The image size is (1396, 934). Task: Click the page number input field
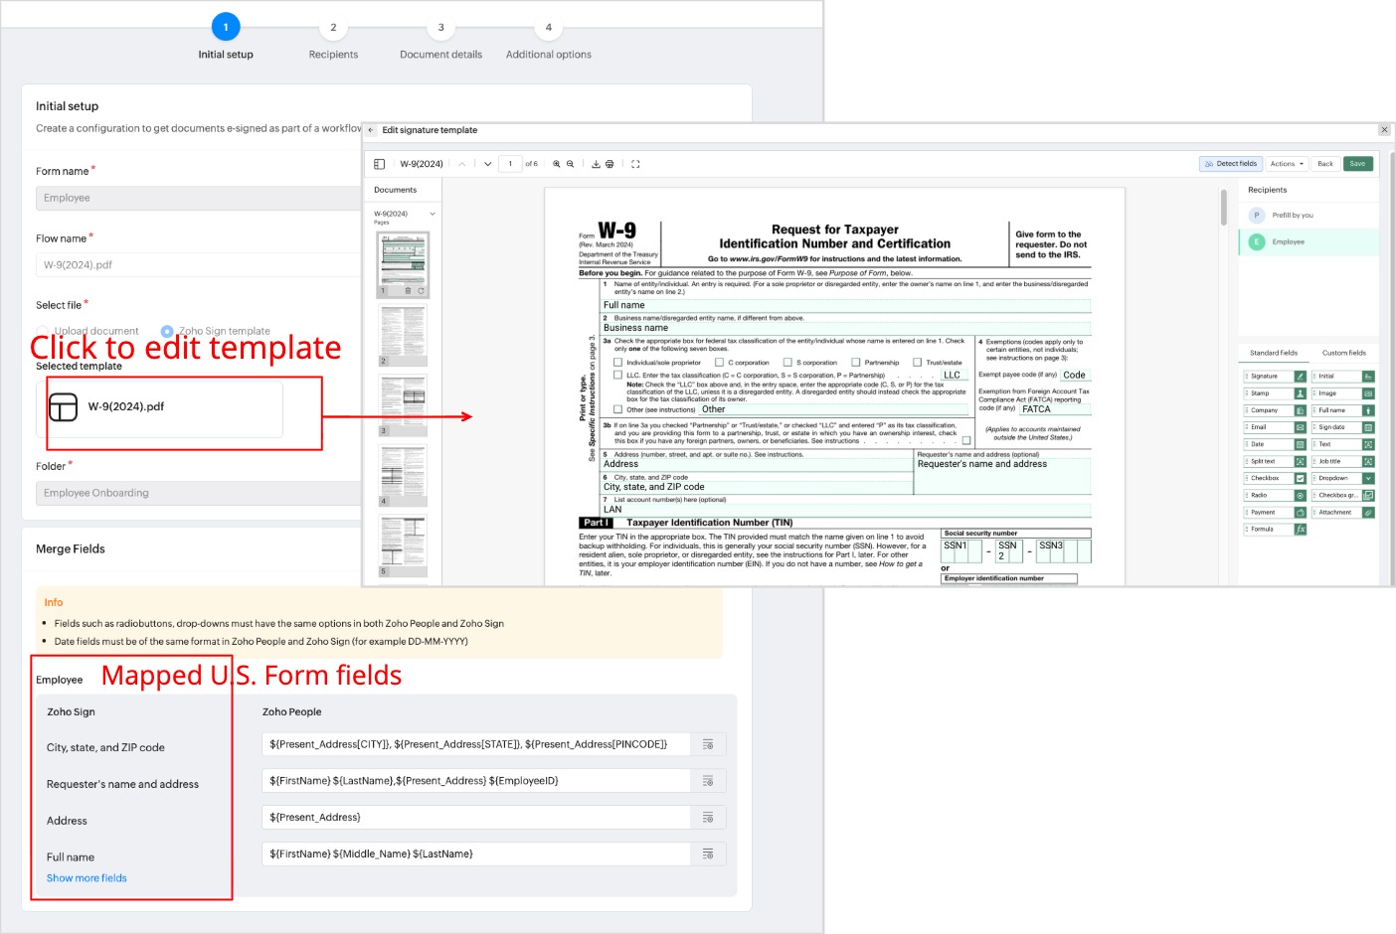pyautogui.click(x=510, y=164)
